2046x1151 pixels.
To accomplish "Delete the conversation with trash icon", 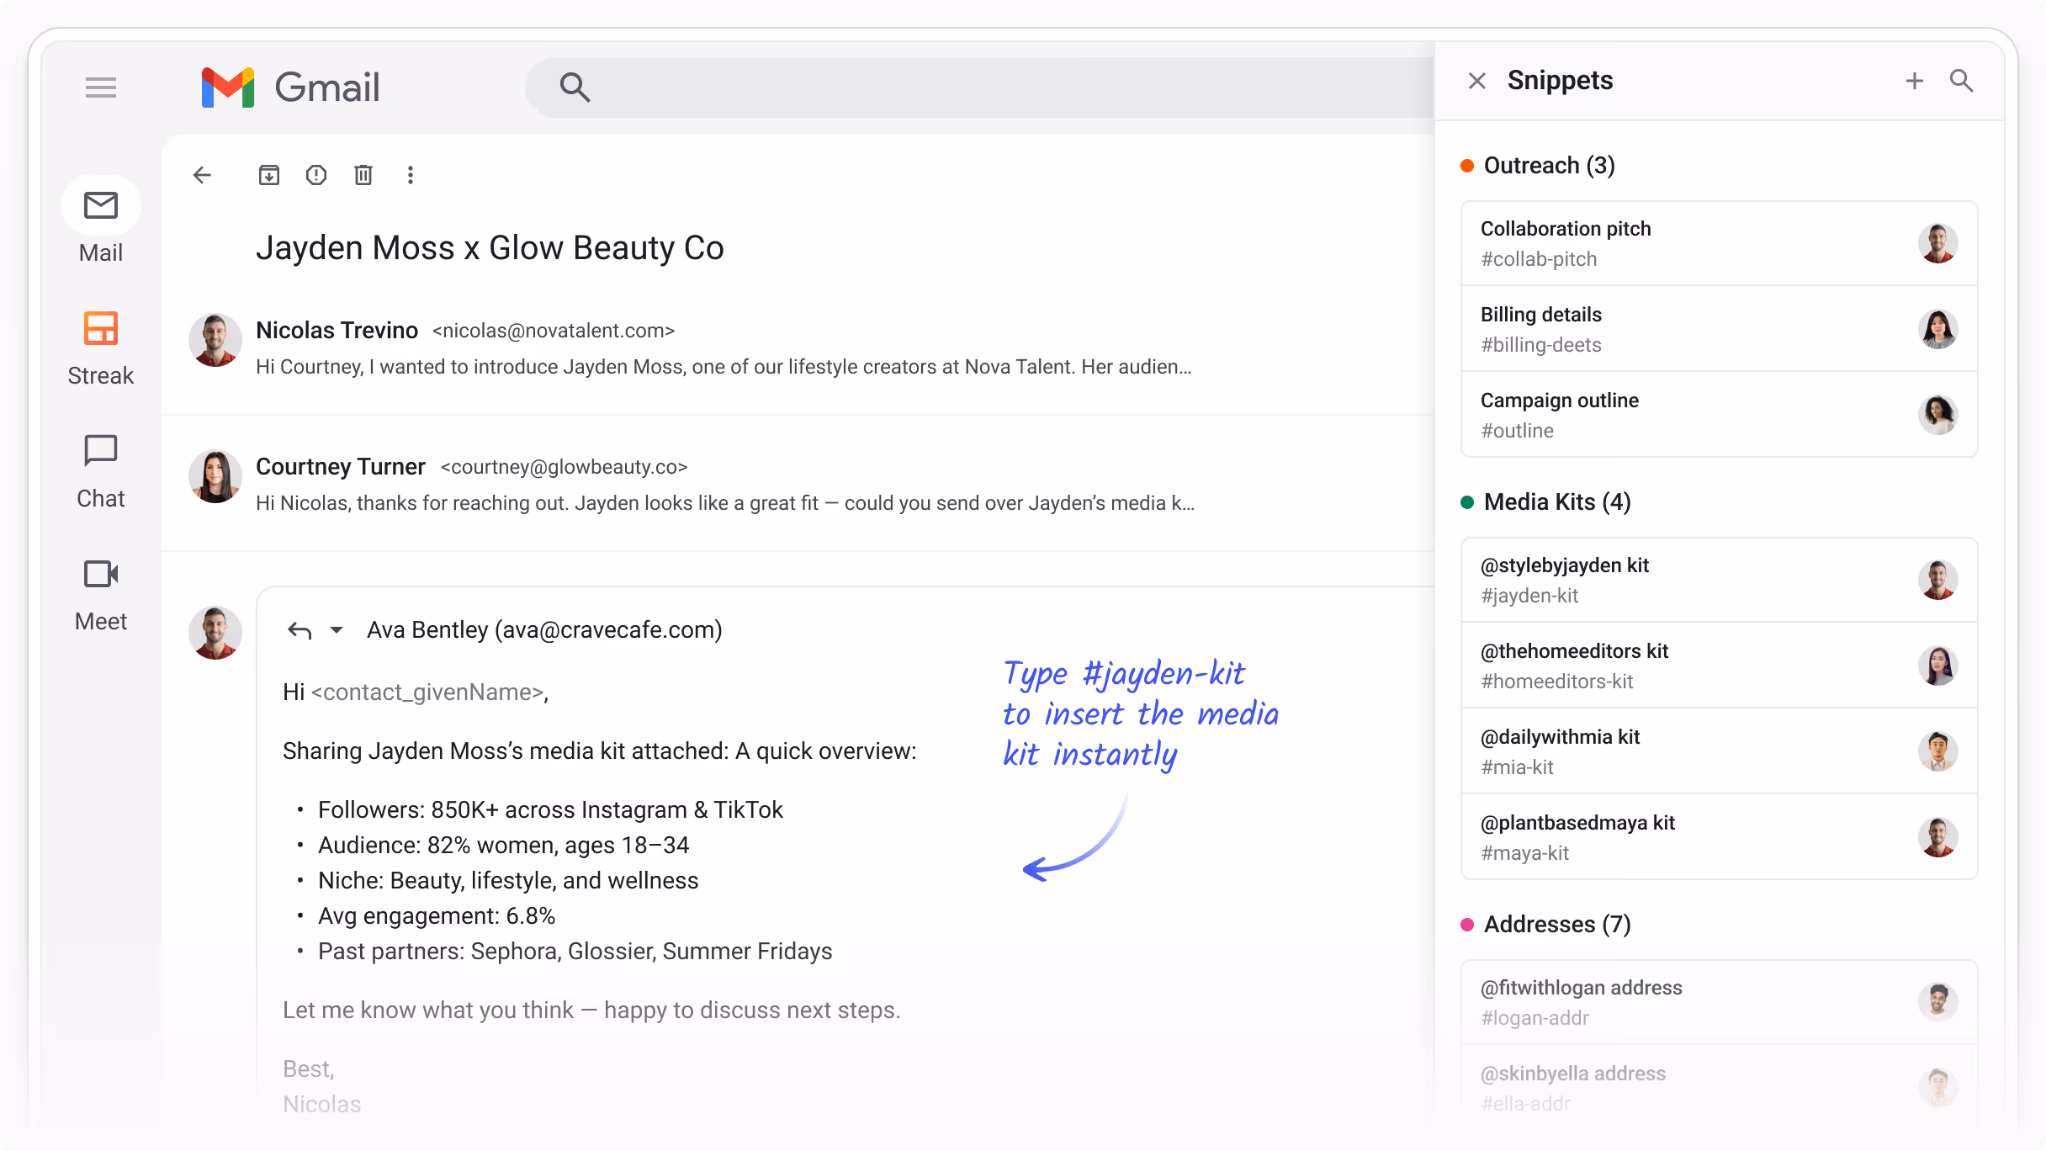I will [363, 175].
